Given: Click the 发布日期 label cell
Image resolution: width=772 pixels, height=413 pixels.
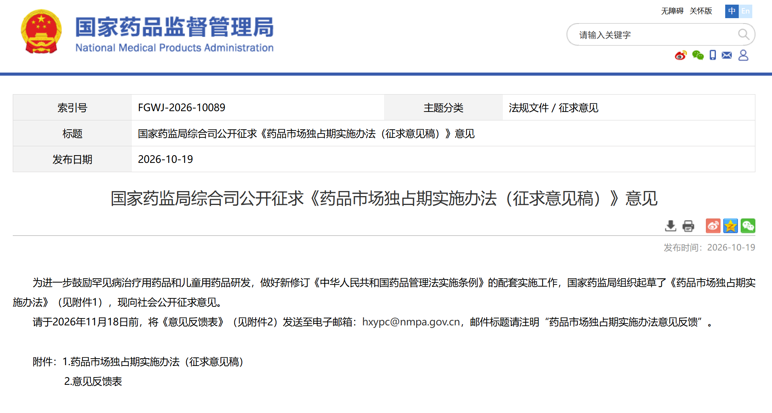Looking at the screenshot, I should 72,159.
